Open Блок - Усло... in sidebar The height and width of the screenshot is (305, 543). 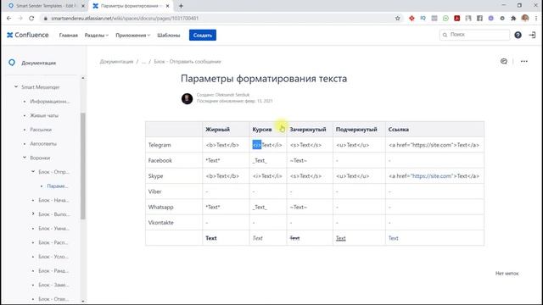(53, 257)
